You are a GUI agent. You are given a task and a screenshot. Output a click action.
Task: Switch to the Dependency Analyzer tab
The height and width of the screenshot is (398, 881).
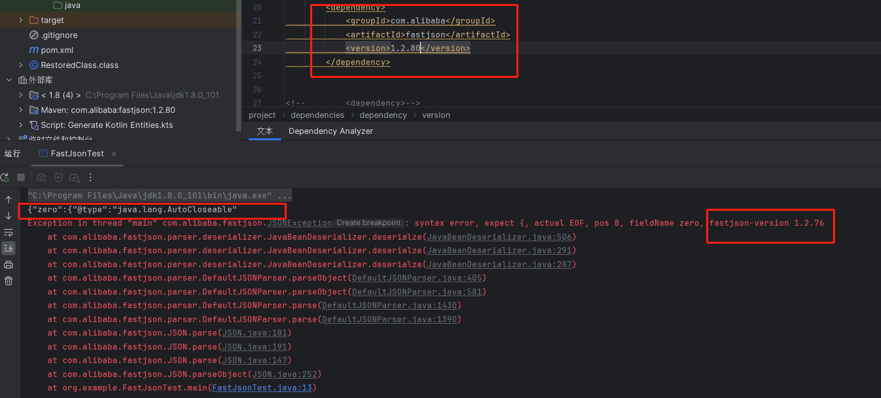(x=331, y=131)
